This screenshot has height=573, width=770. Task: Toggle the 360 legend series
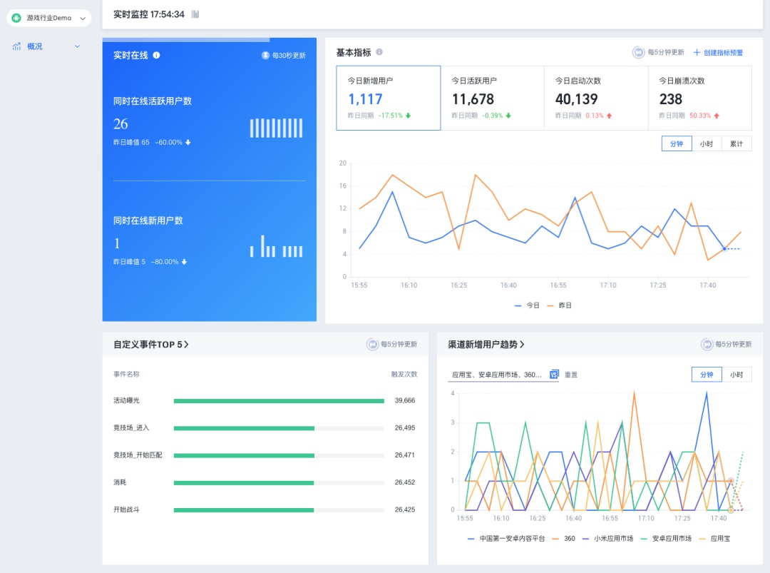click(x=563, y=539)
